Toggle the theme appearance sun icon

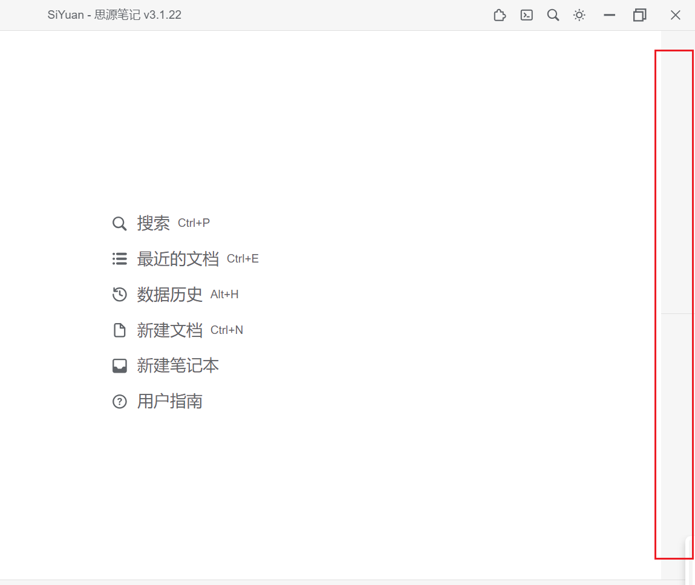point(579,15)
